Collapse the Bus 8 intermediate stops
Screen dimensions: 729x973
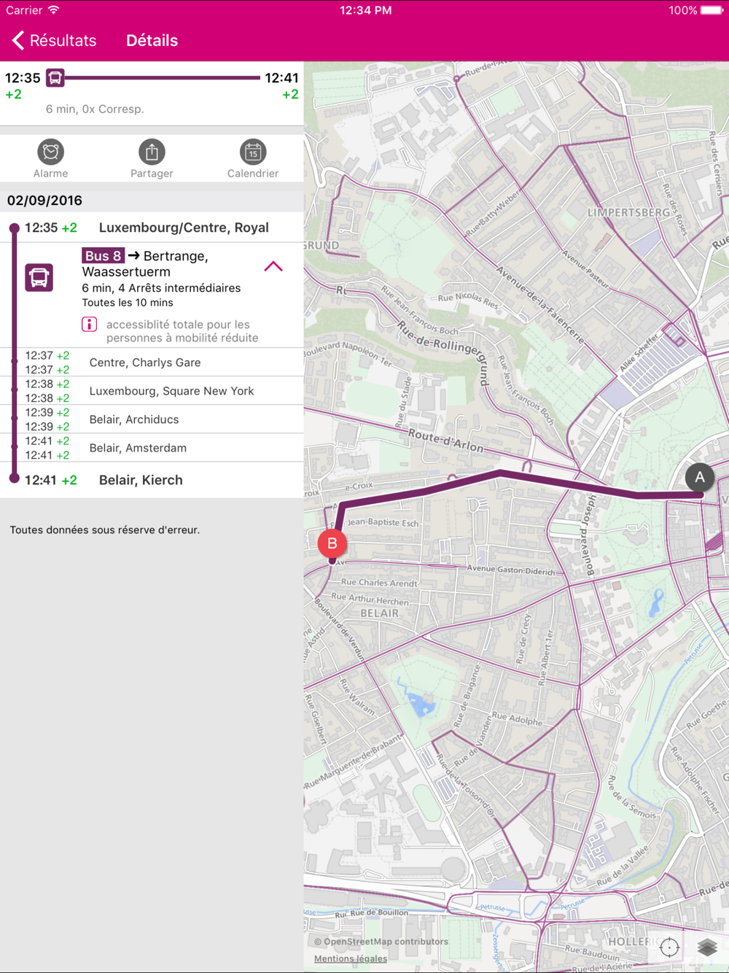click(273, 267)
